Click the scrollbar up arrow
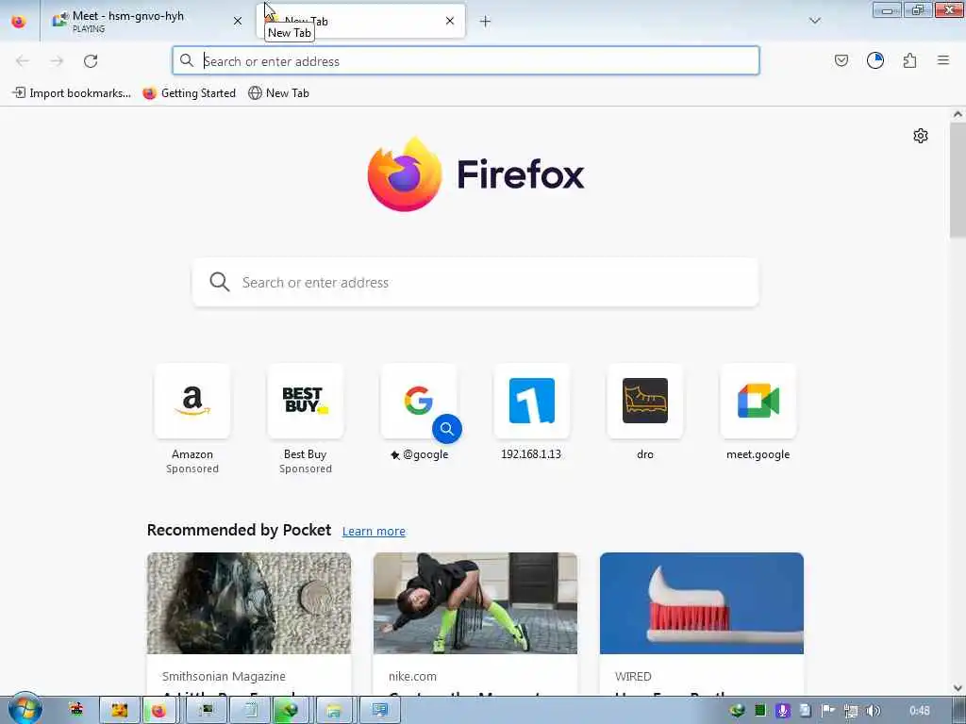This screenshot has height=724, width=966. click(958, 114)
